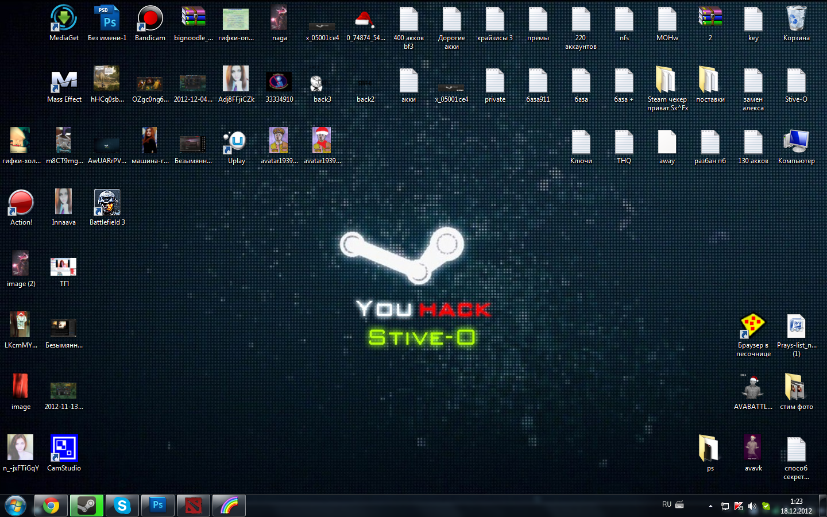827x517 pixels.
Task: Open the avavk image file
Action: pyautogui.click(x=753, y=453)
